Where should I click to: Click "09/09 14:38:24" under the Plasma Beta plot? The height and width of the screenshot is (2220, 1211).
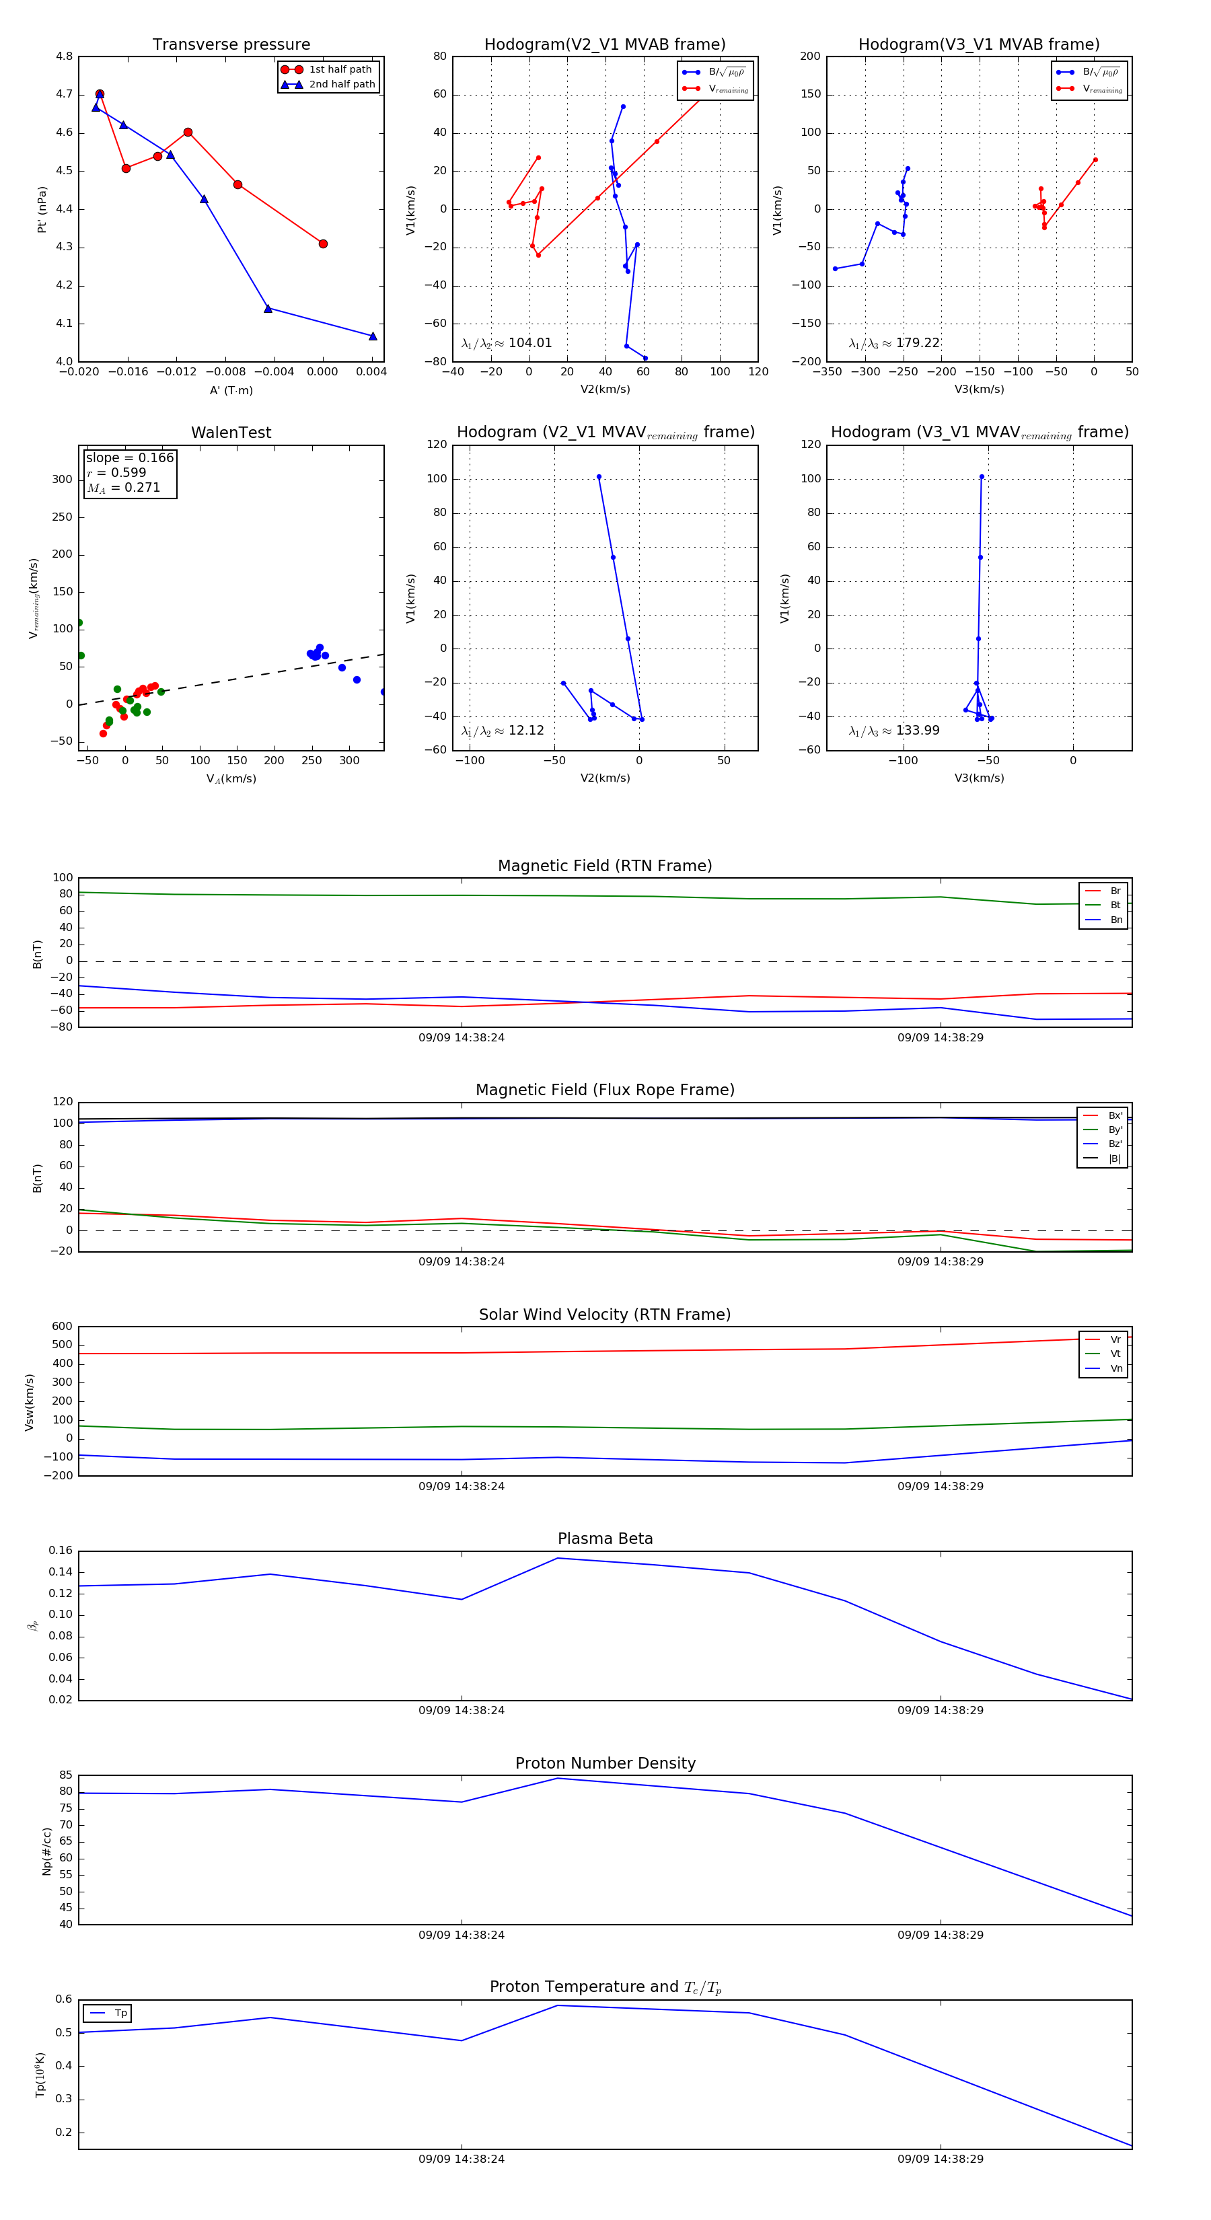pos(462,1711)
